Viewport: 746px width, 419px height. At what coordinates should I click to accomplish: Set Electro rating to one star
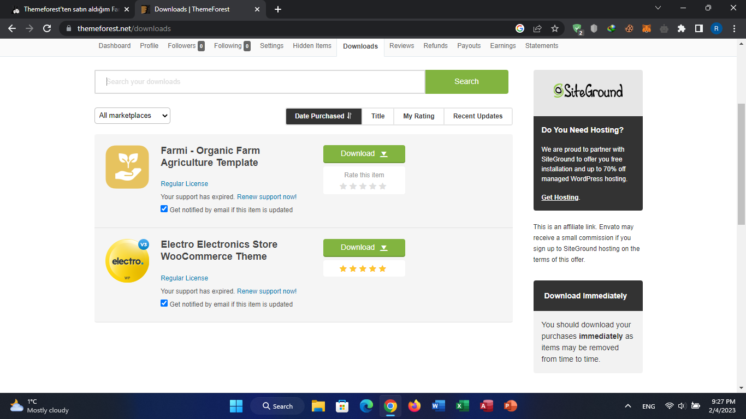343,268
